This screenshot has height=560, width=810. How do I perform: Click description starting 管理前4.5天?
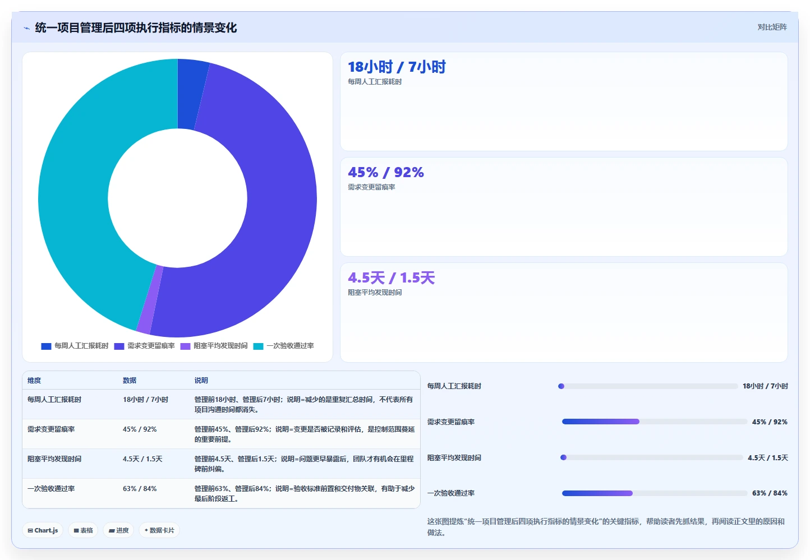pyautogui.click(x=304, y=464)
